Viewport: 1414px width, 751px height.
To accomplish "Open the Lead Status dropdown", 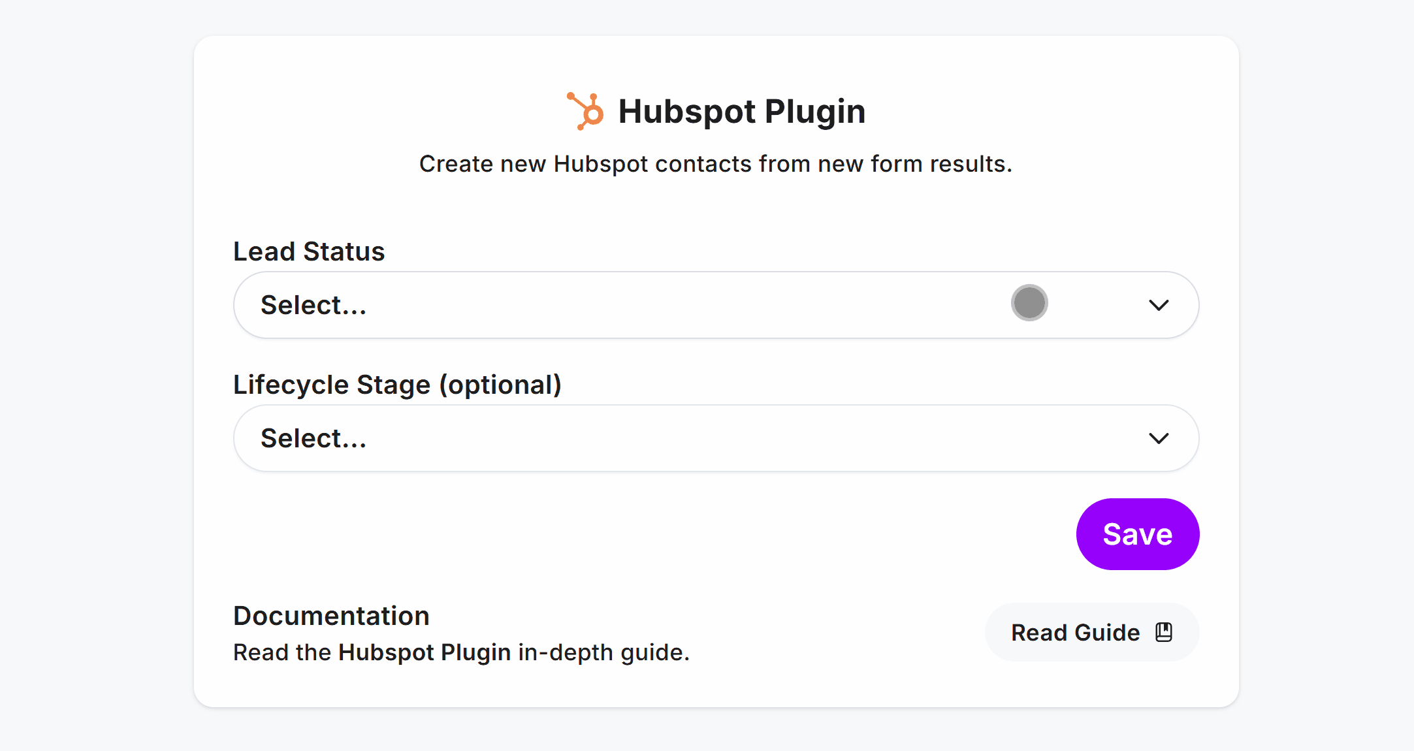I will [716, 305].
